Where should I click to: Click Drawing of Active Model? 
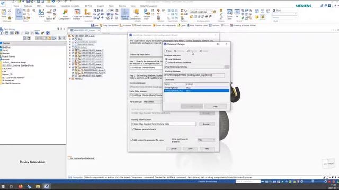(243, 25)
